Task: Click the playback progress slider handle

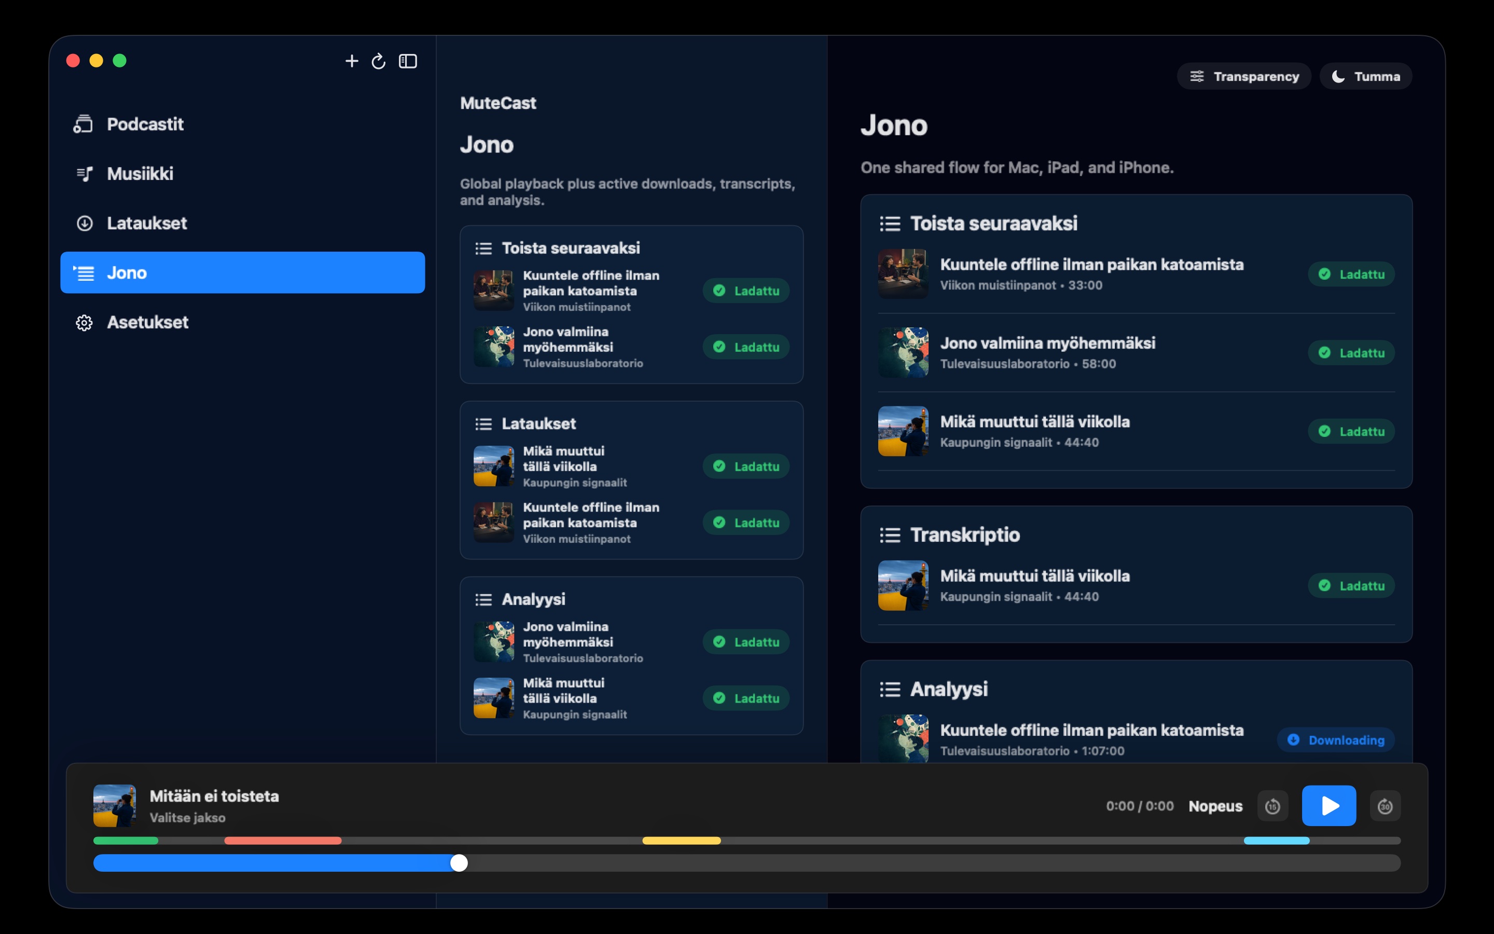Action: pos(459,863)
